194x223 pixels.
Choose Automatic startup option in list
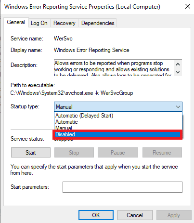118,122
